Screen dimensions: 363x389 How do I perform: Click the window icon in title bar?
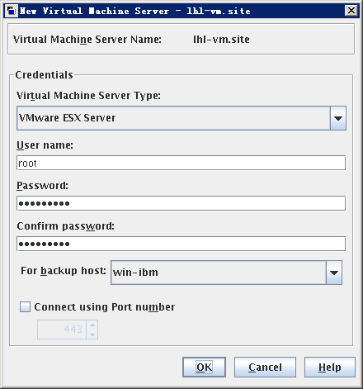pos(12,11)
